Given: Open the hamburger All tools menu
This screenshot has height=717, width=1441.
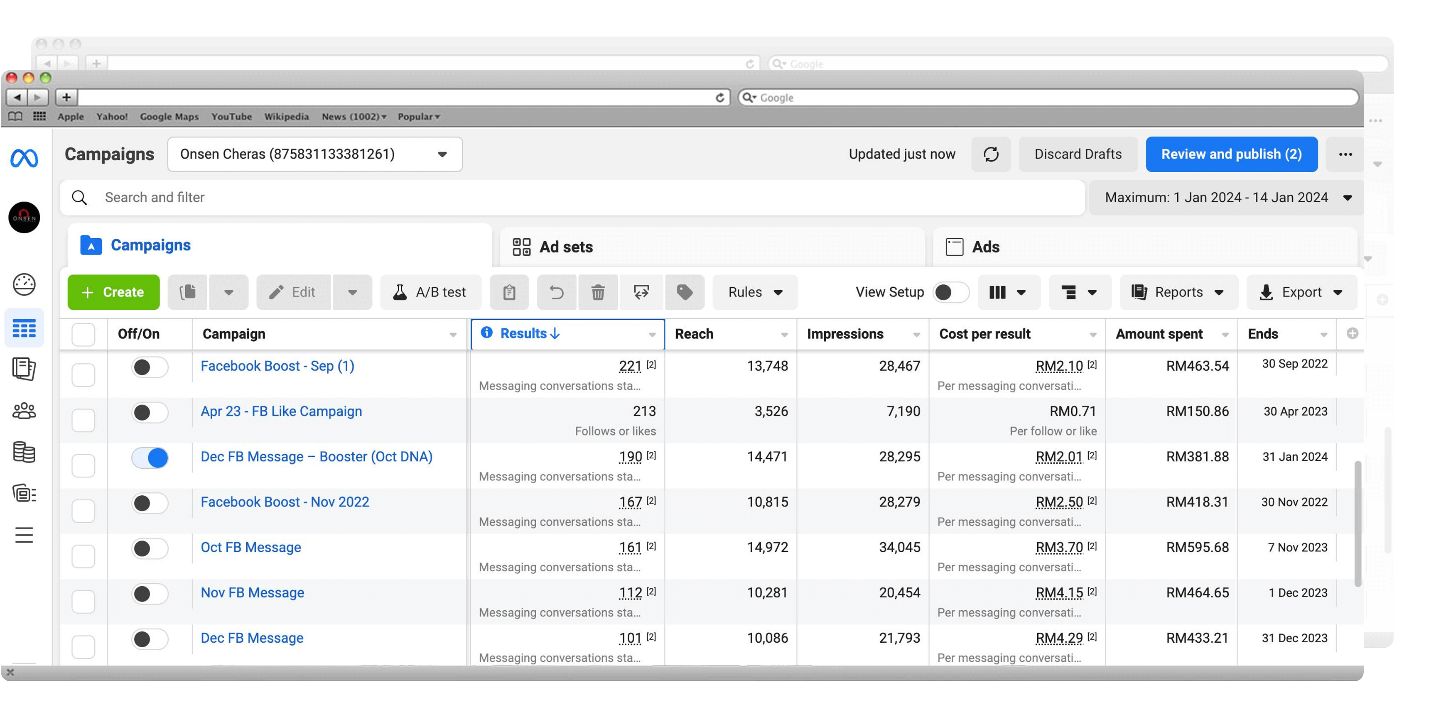Looking at the screenshot, I should [x=24, y=535].
